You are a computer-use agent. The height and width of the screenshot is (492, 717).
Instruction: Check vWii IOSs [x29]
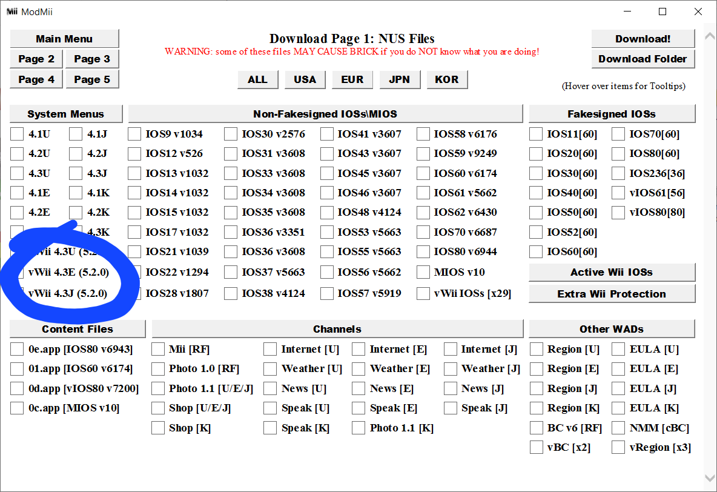423,293
